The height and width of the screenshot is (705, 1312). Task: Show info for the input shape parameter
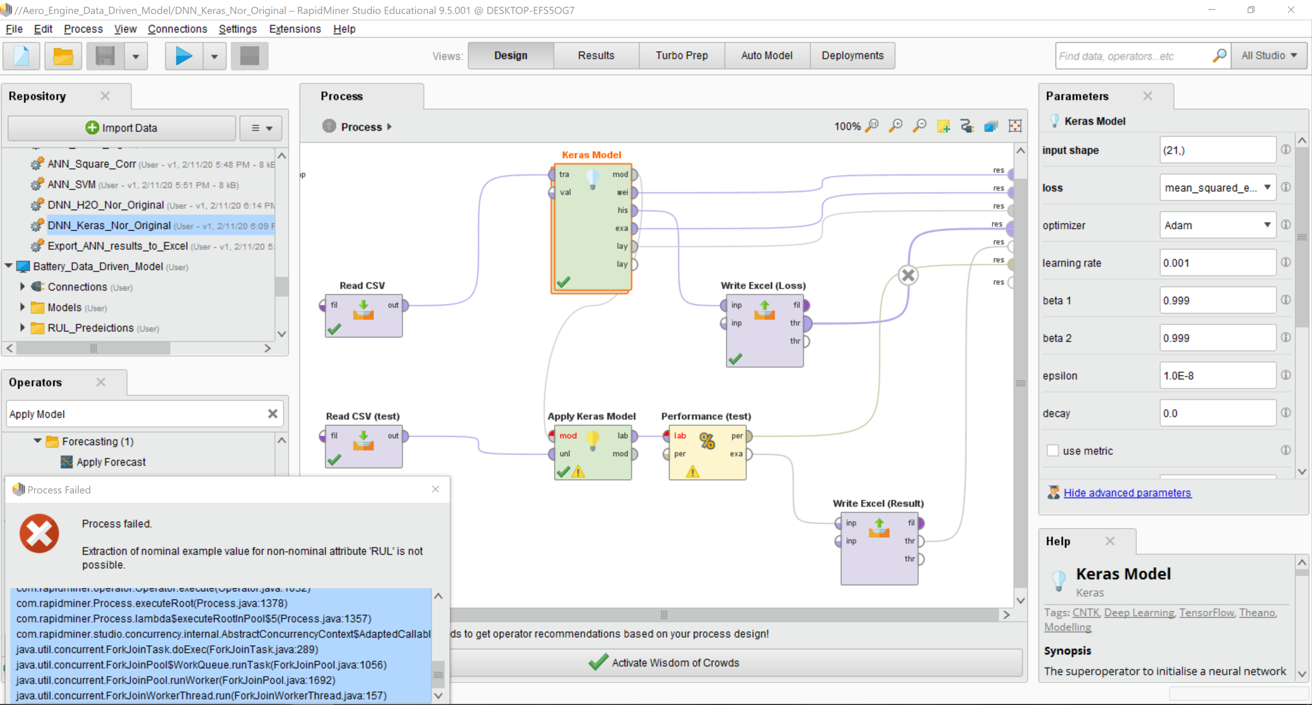point(1286,150)
